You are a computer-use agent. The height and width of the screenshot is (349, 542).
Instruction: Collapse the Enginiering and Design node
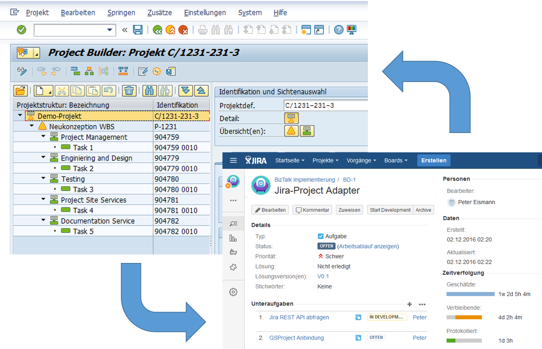point(43,157)
